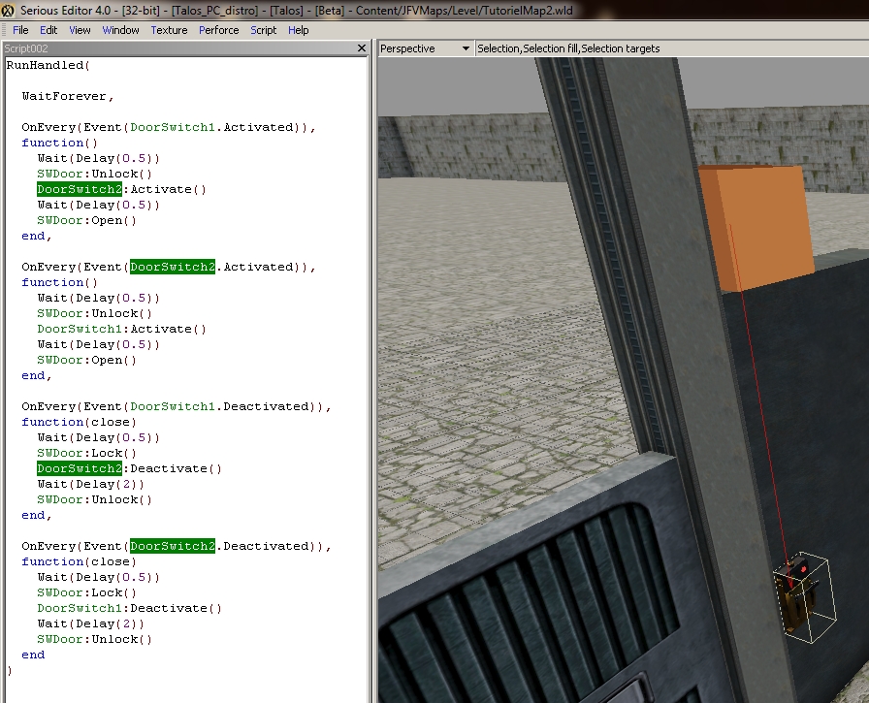Click the OnEvery DoorSwitch1.Deactivated line
Screen dimensions: 869x703
point(177,406)
